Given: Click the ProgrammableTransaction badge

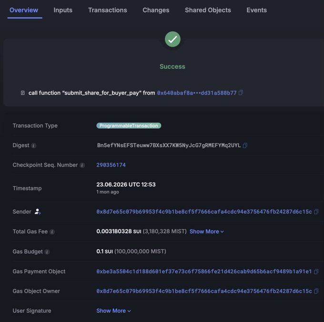Looking at the screenshot, I should point(129,126).
